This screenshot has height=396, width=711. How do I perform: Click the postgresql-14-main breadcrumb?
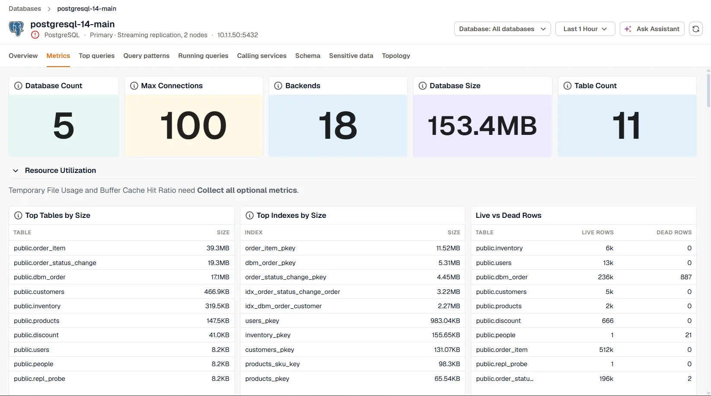pos(86,9)
